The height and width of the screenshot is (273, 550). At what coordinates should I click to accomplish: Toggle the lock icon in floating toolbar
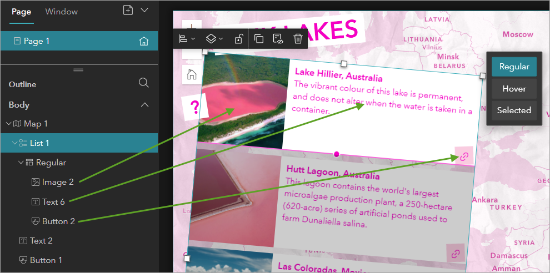click(x=238, y=38)
